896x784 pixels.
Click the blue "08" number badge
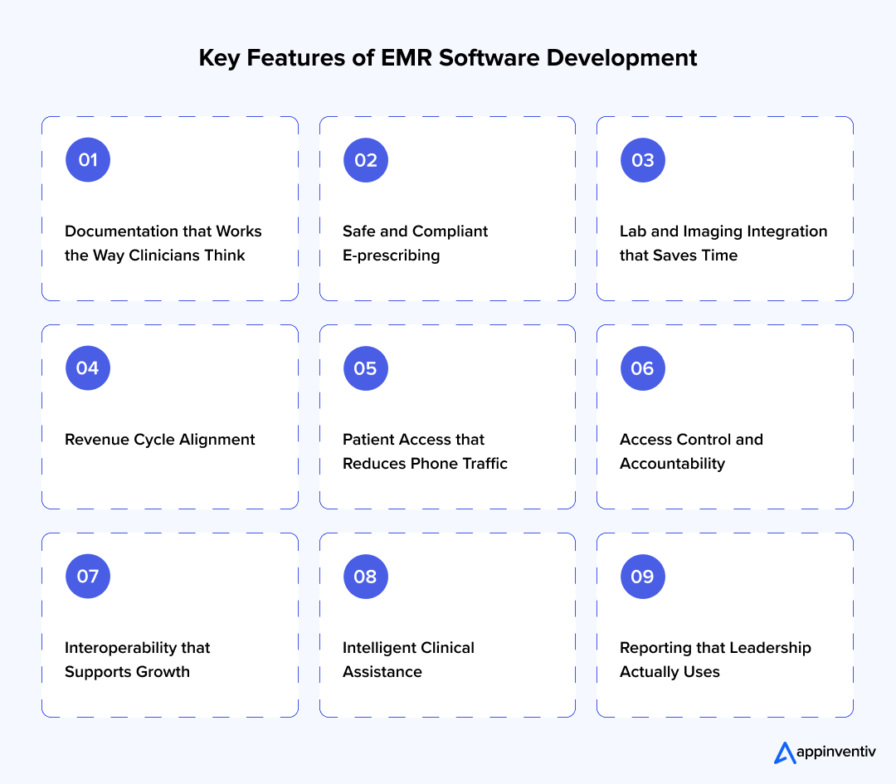point(365,576)
